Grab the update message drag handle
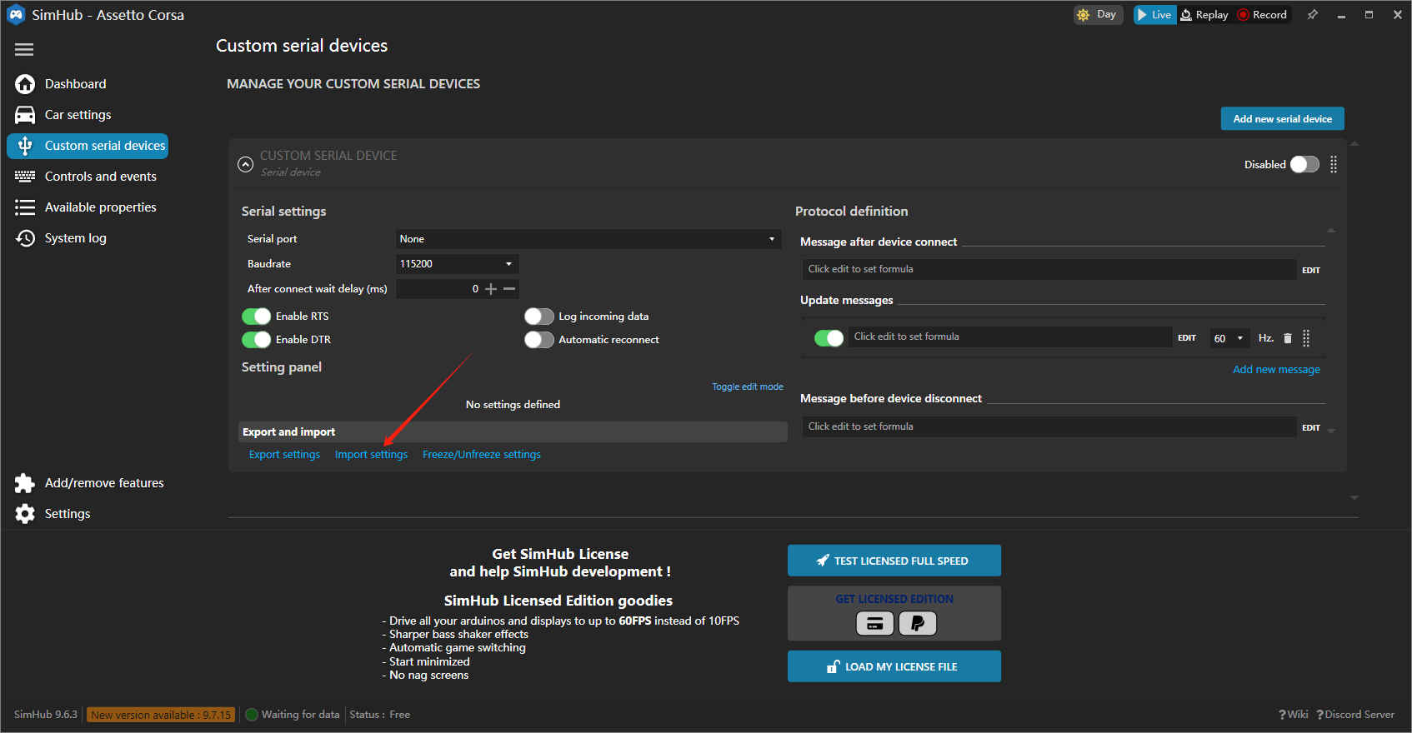The height and width of the screenshot is (733, 1412). (1306, 338)
